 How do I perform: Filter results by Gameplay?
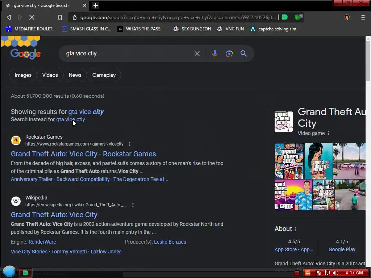click(x=104, y=75)
